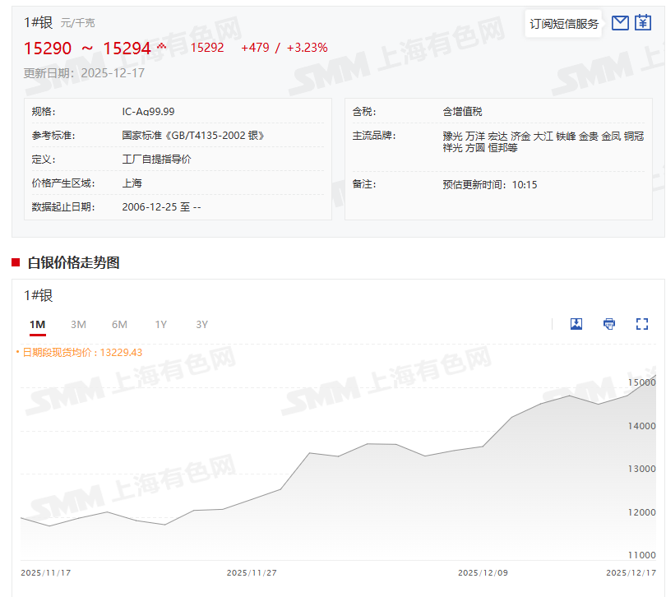This screenshot has width=666, height=597.
Task: Click the chart line endpoint at 2025/12/17
Action: (654, 377)
